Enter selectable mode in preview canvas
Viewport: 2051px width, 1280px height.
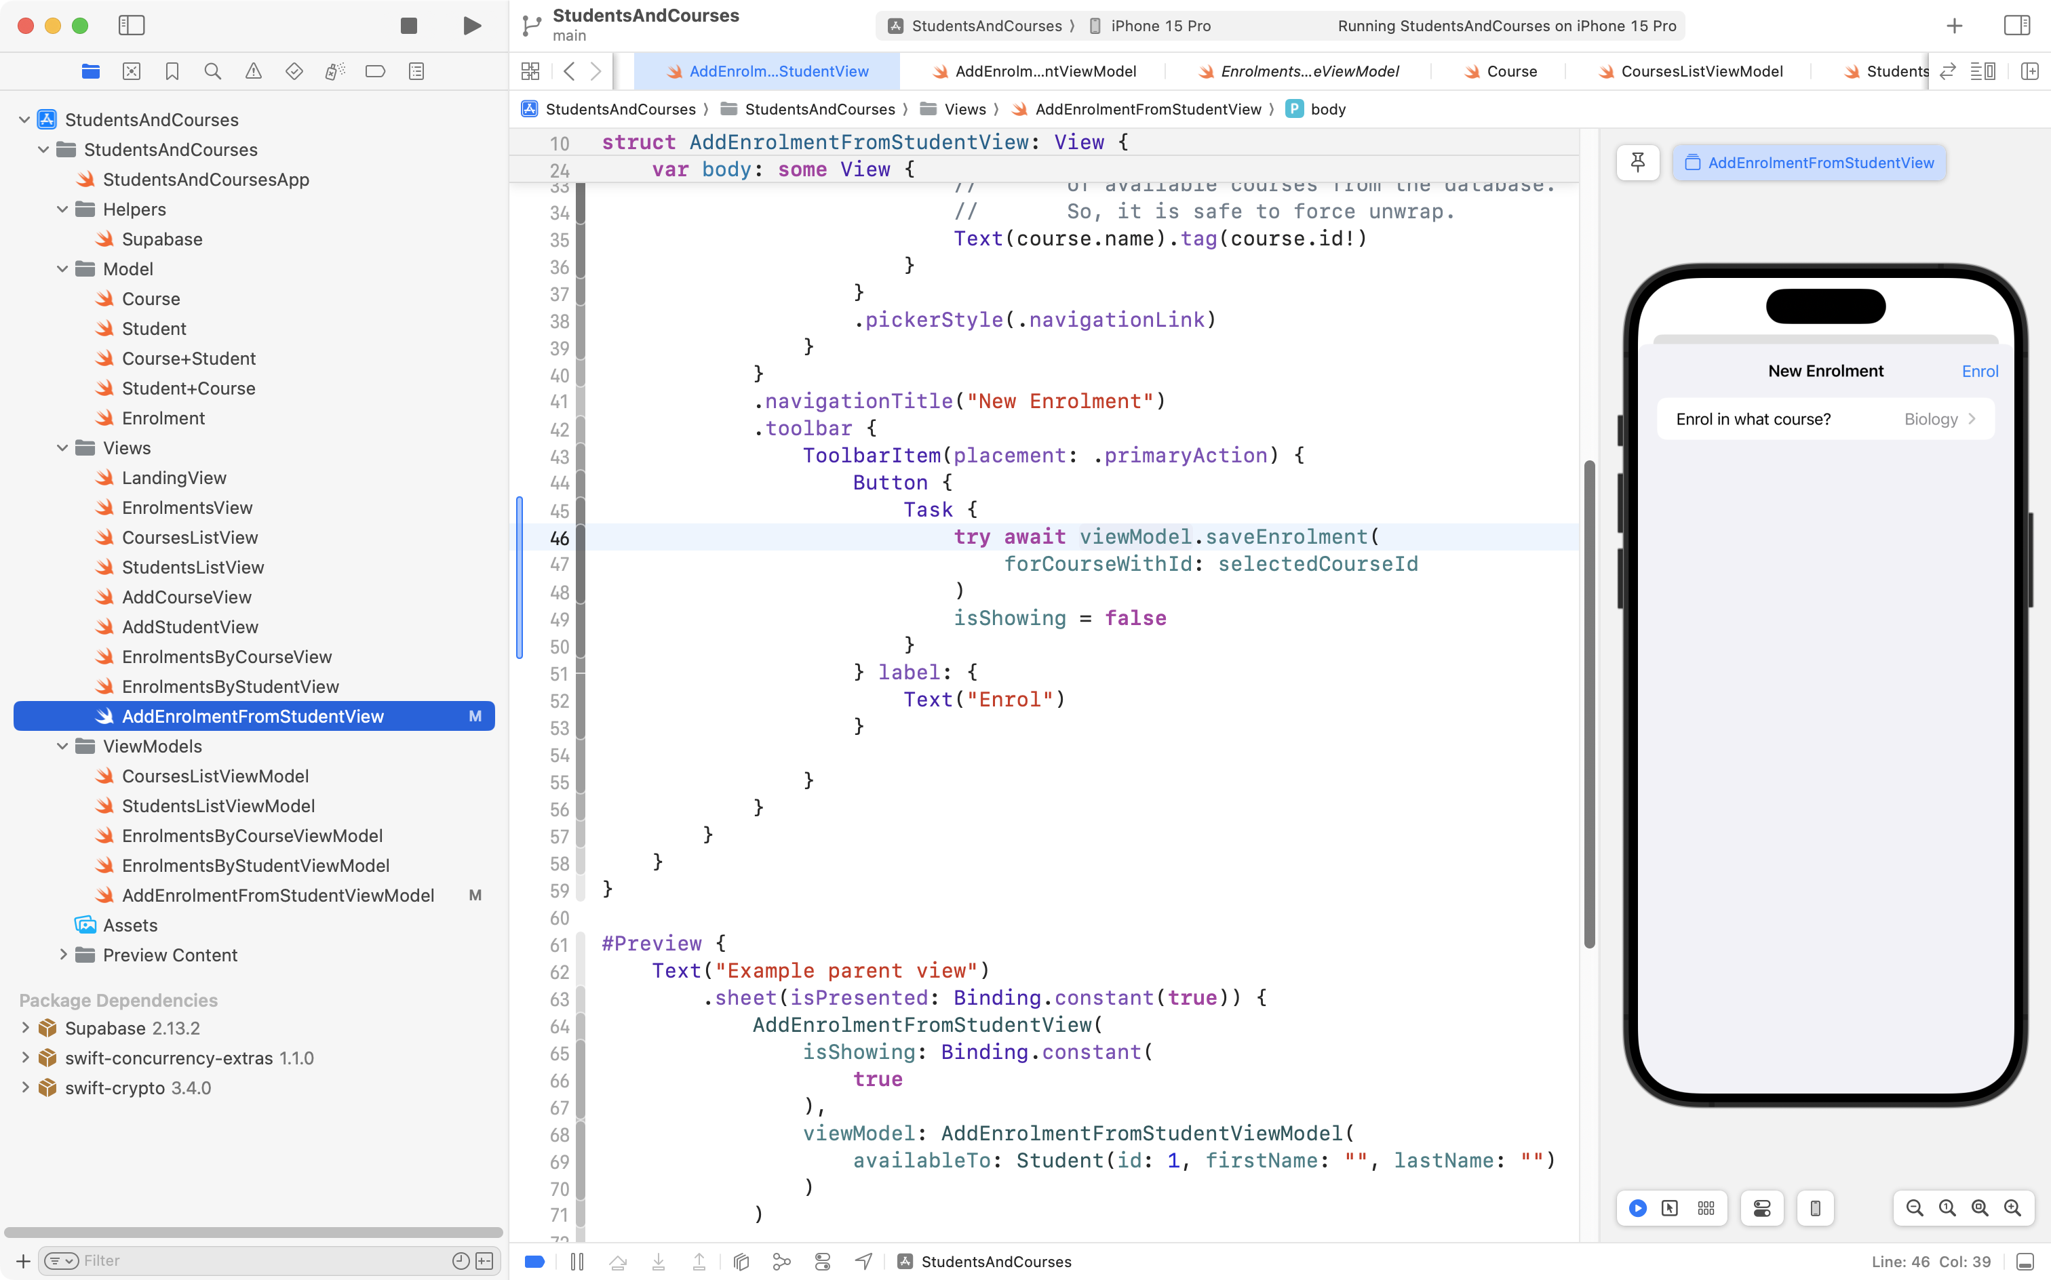tap(1669, 1208)
